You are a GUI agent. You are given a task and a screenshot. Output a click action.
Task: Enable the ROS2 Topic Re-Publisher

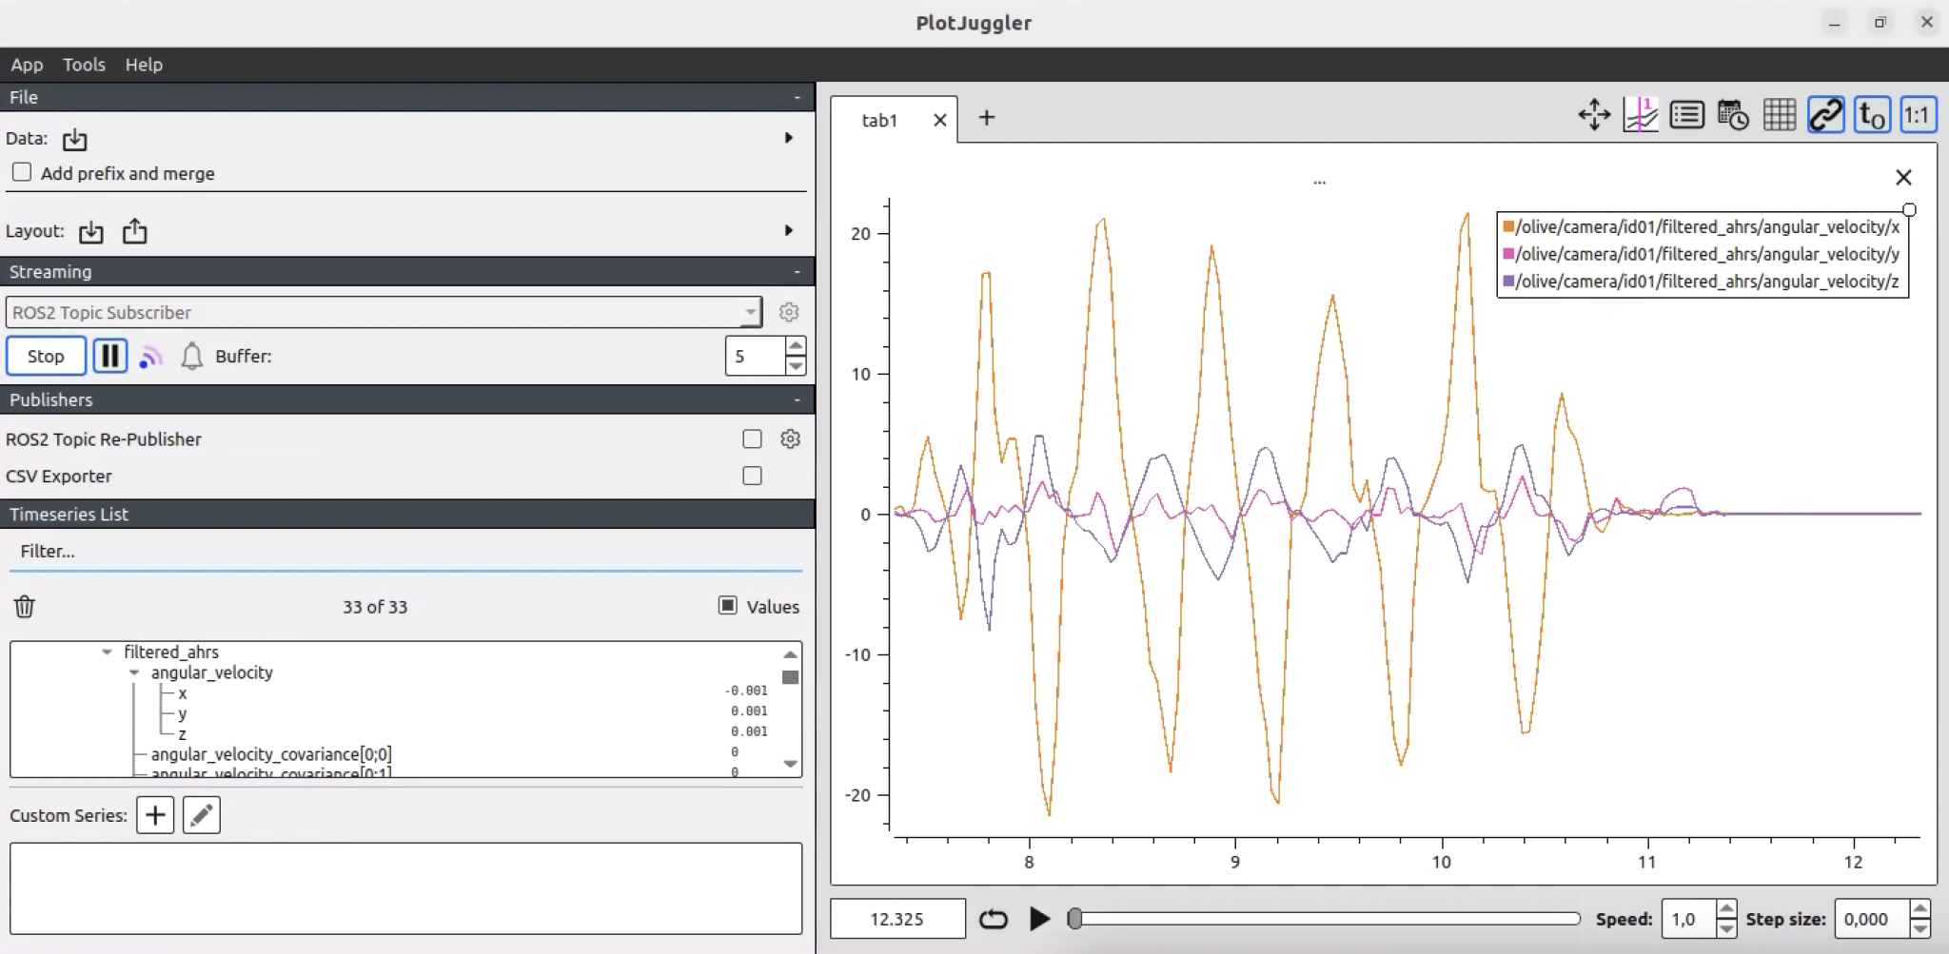pos(751,438)
